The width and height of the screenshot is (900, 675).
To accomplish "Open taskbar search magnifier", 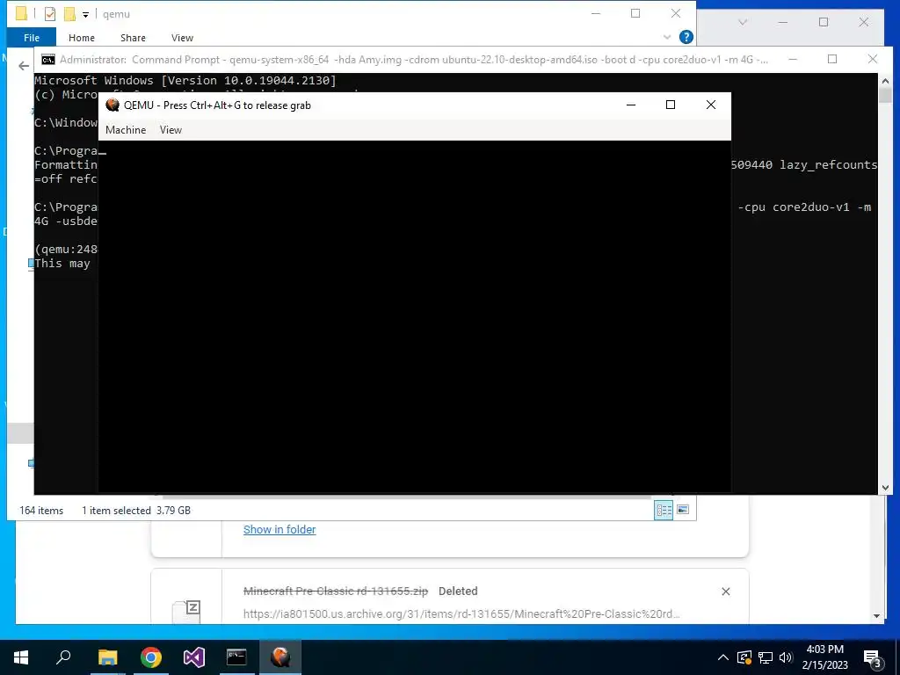I will (63, 657).
